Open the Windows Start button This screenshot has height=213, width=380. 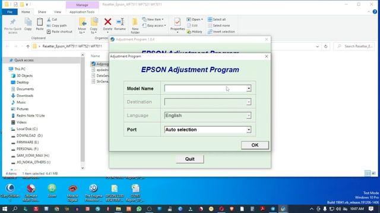[x=5, y=209]
